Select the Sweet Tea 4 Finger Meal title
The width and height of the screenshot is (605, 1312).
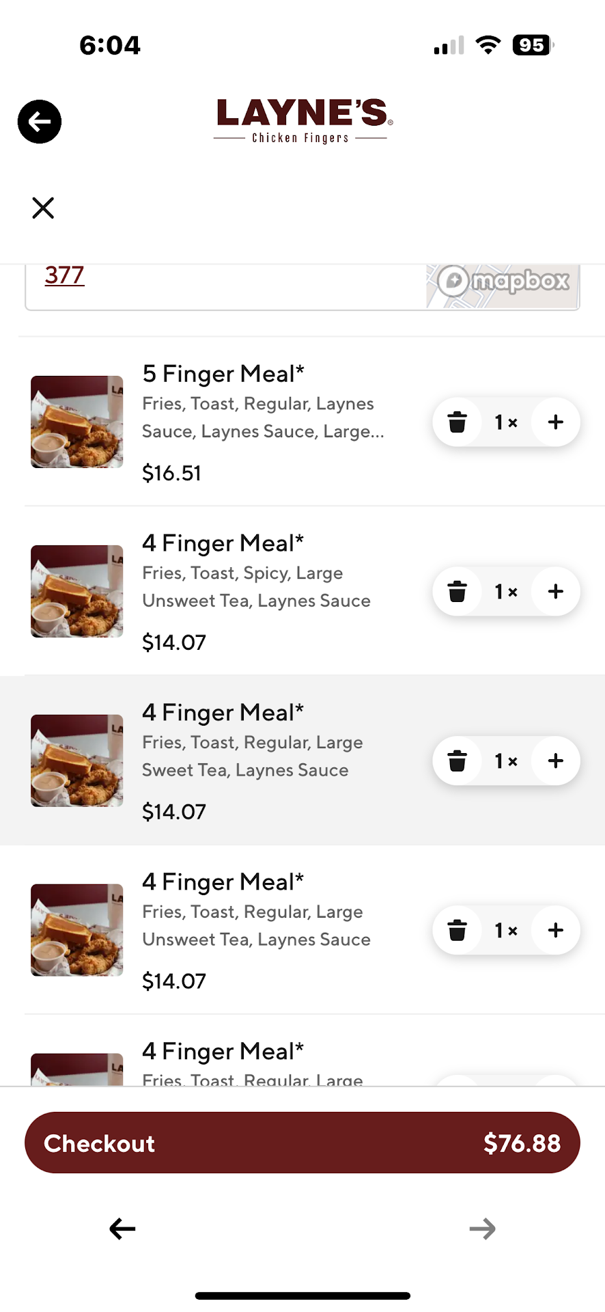click(x=223, y=713)
